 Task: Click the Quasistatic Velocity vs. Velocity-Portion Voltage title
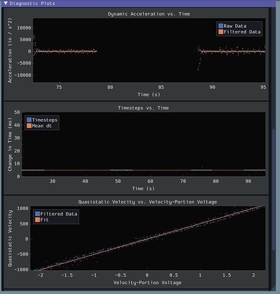[x=148, y=202]
